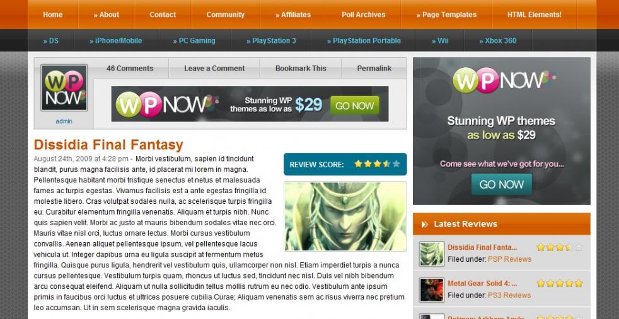Click the teal GO NOW sidebar button

pos(501,184)
